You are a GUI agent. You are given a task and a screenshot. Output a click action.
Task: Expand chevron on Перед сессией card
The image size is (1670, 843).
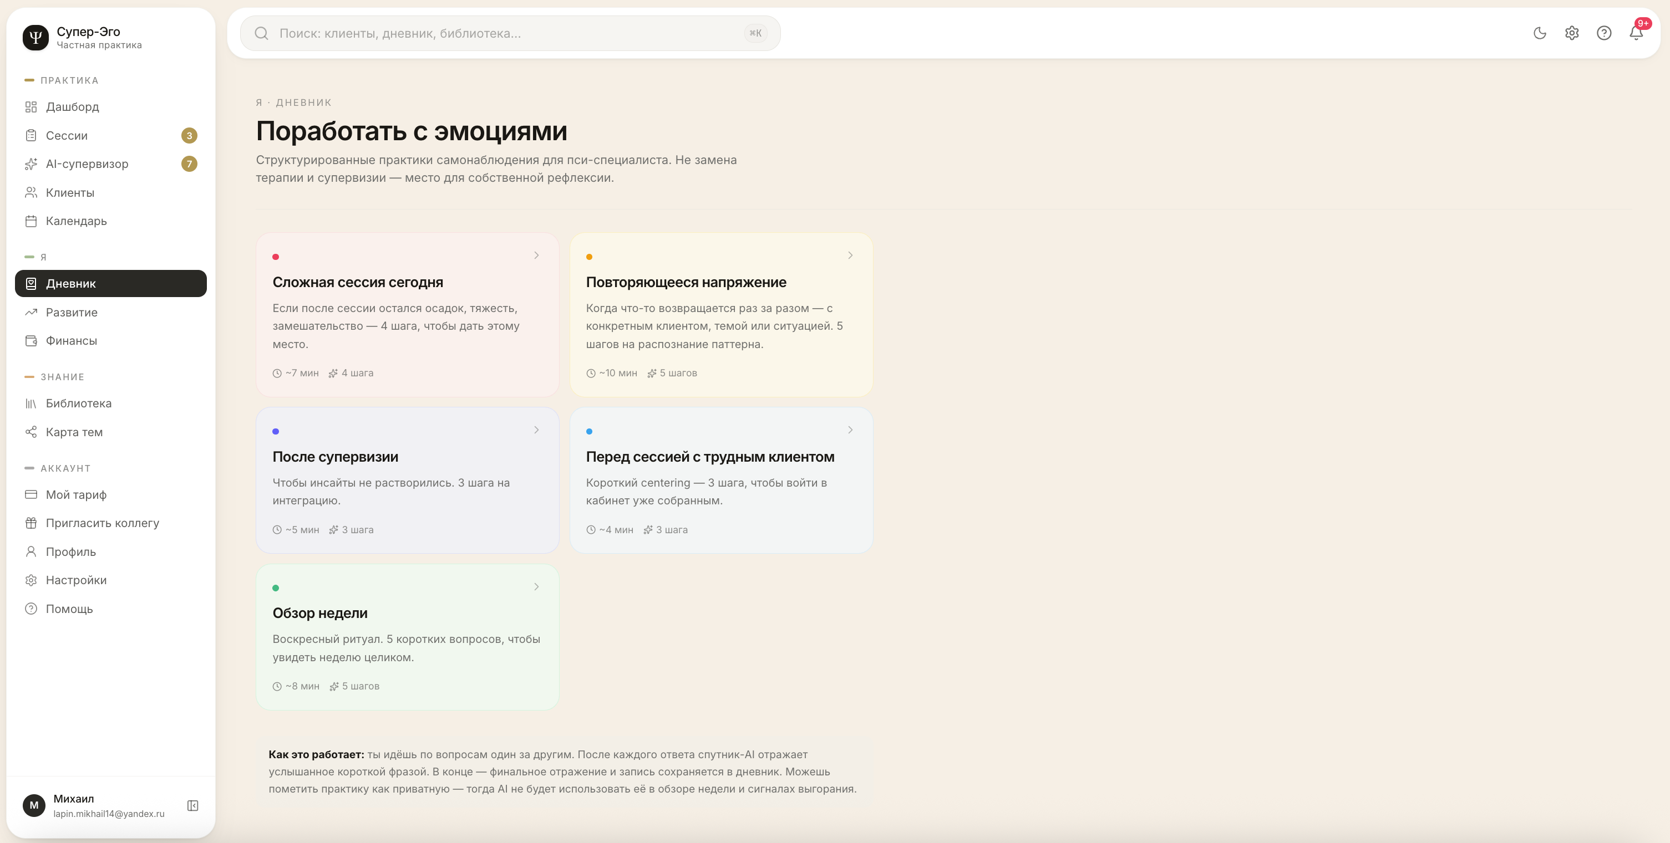coord(850,430)
